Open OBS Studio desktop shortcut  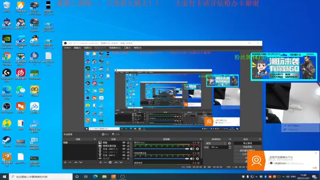[7, 108]
